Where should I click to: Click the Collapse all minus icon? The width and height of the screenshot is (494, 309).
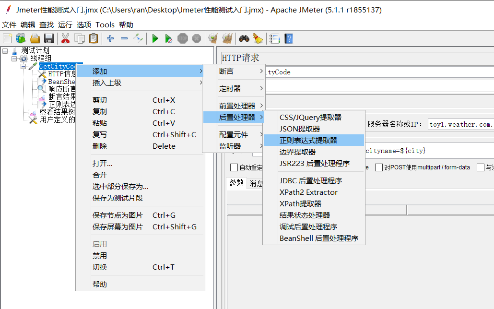click(x=124, y=38)
